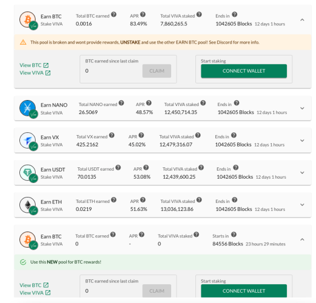Open Starts in help icon in new BTC pool
The image size is (316, 303).
[234, 235]
